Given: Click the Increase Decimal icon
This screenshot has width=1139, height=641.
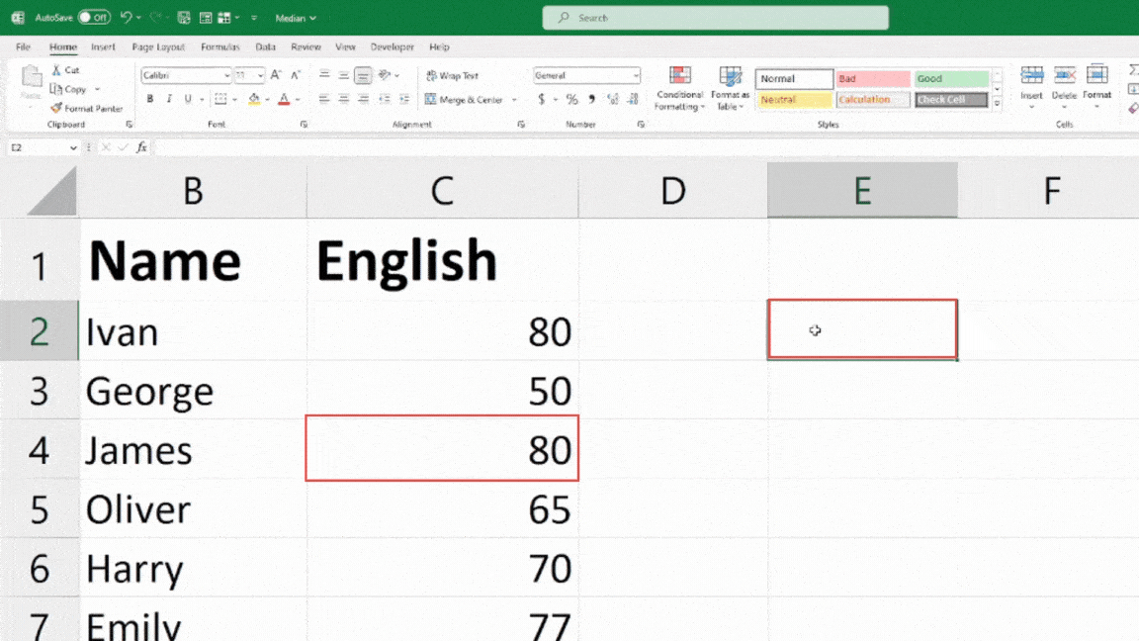Looking at the screenshot, I should [615, 99].
